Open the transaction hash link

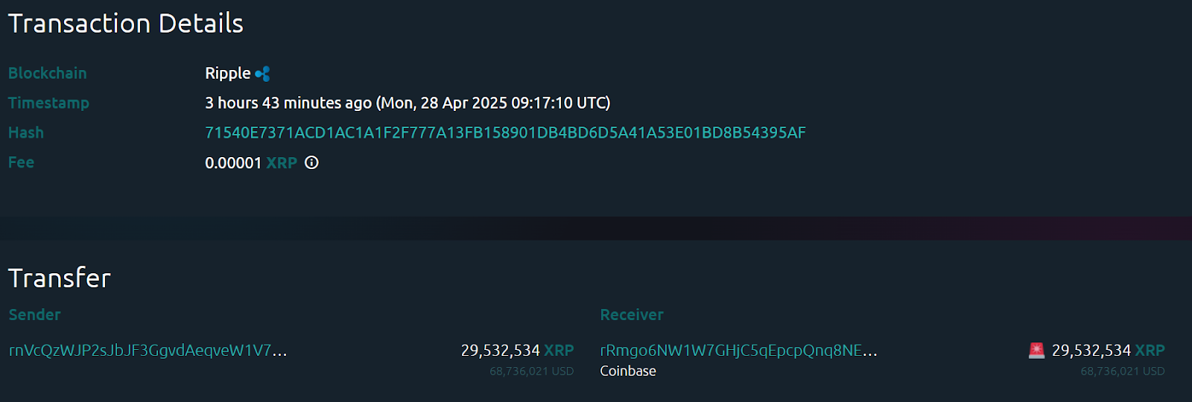505,133
